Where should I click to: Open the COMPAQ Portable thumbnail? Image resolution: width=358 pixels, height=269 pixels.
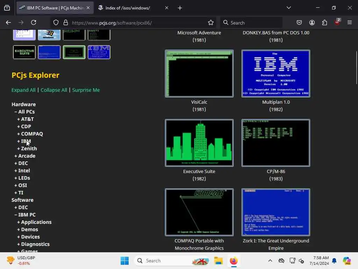tap(199, 212)
